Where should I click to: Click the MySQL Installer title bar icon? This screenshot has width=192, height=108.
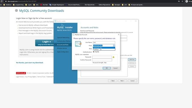pos(55,21)
